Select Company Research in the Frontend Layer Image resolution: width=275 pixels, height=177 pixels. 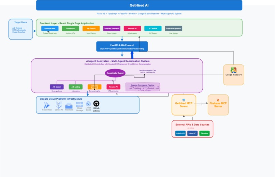(112, 28)
